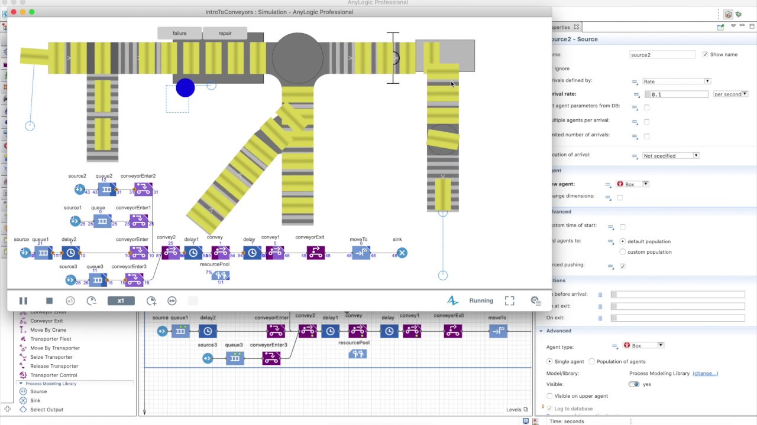Toggle the Visible switch
Screen dimensions: 757x425
tap(634, 384)
